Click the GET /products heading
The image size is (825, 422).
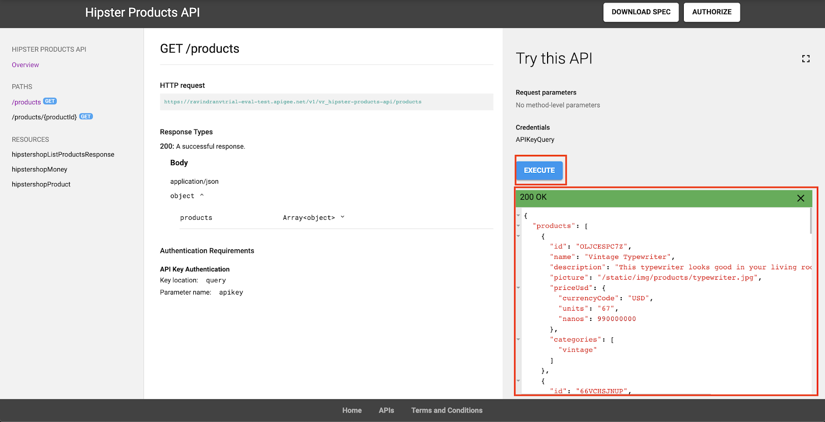click(200, 48)
